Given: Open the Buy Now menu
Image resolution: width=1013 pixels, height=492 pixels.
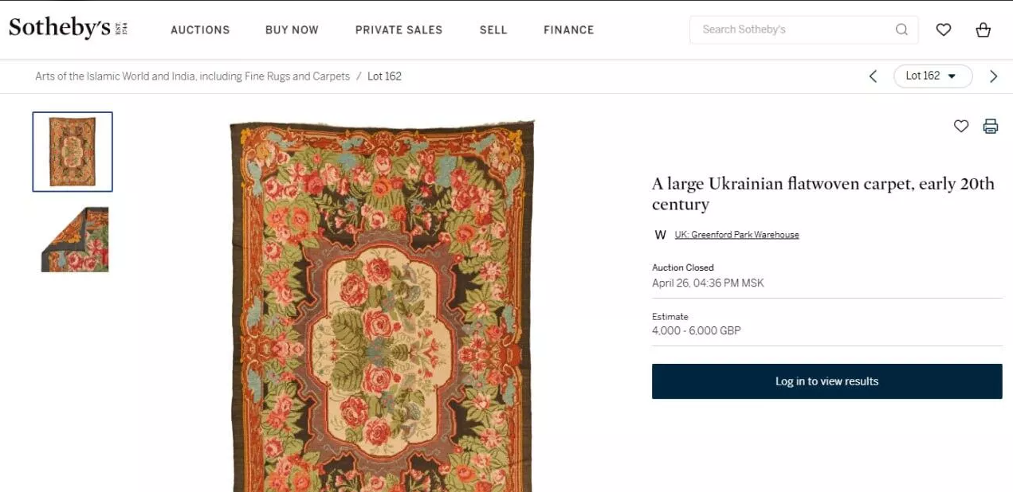Looking at the screenshot, I should [292, 29].
